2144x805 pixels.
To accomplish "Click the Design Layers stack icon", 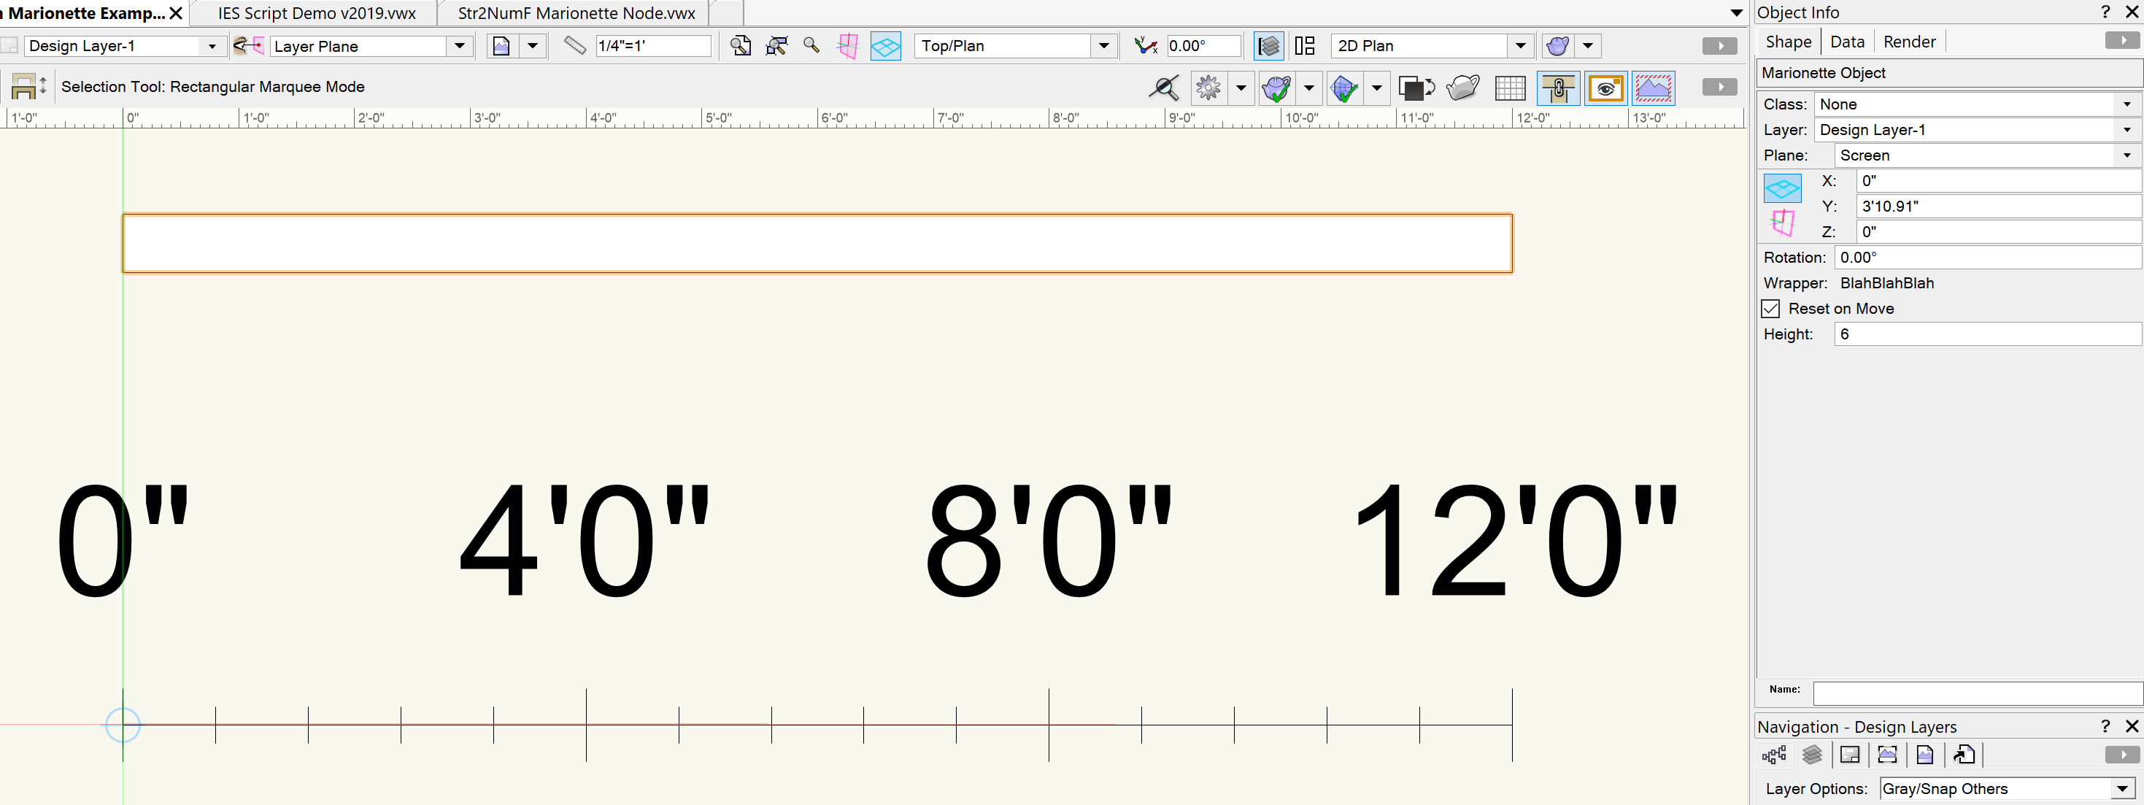I will (x=1813, y=754).
